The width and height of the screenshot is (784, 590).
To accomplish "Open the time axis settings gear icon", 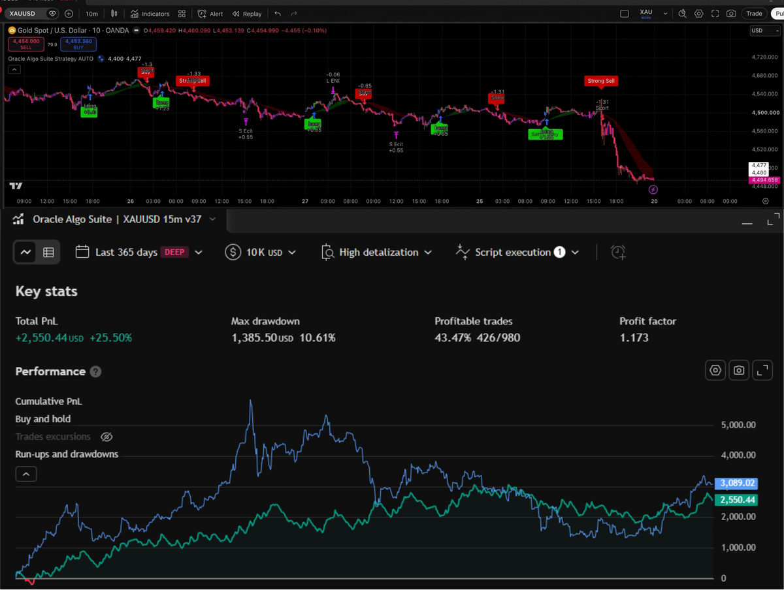I will 765,202.
